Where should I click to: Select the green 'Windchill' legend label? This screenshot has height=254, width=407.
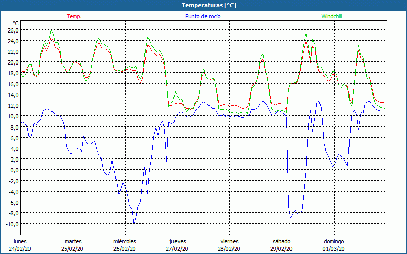[x=332, y=16]
